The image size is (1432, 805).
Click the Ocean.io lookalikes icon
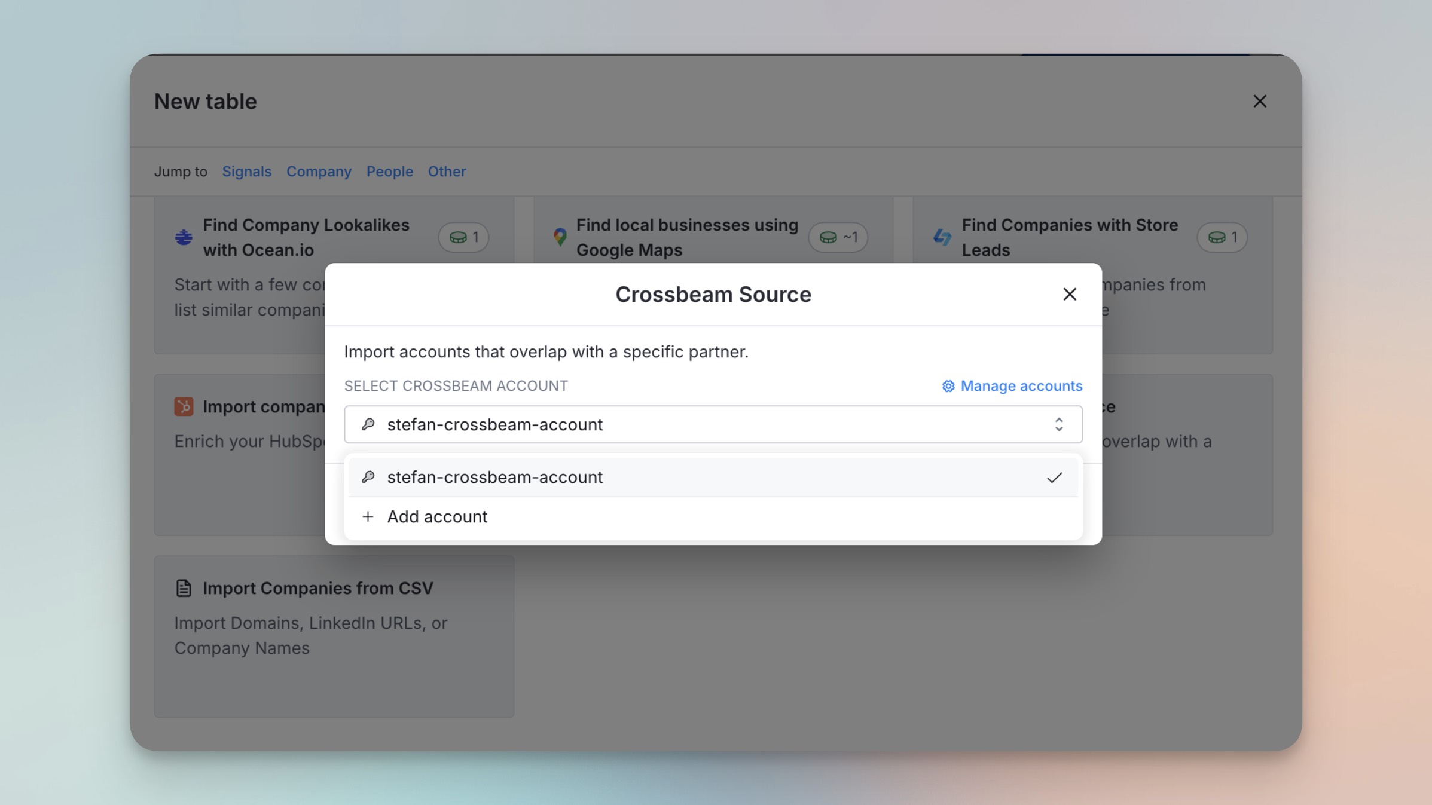[184, 237]
